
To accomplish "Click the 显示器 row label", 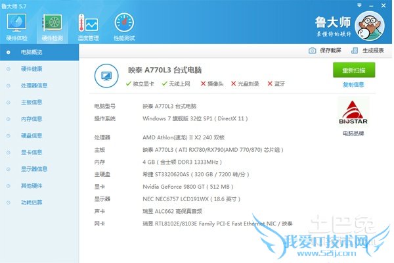I will coord(102,199).
